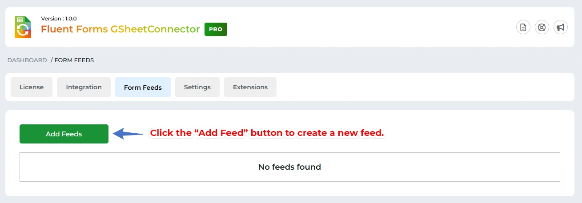582x203 pixels.
Task: Click the orange "Fluent Forms" title text
Action: pyautogui.click(x=74, y=29)
